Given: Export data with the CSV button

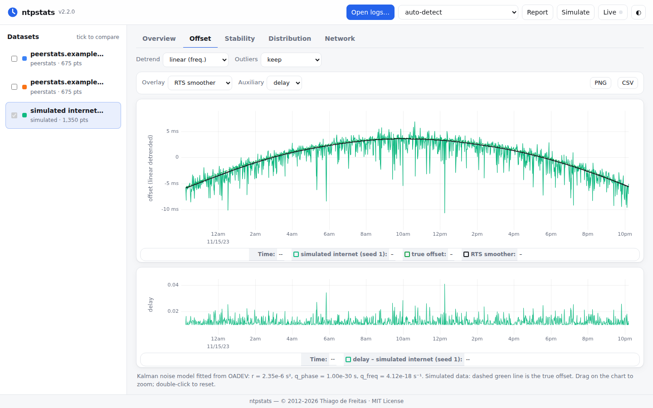Looking at the screenshot, I should (628, 83).
